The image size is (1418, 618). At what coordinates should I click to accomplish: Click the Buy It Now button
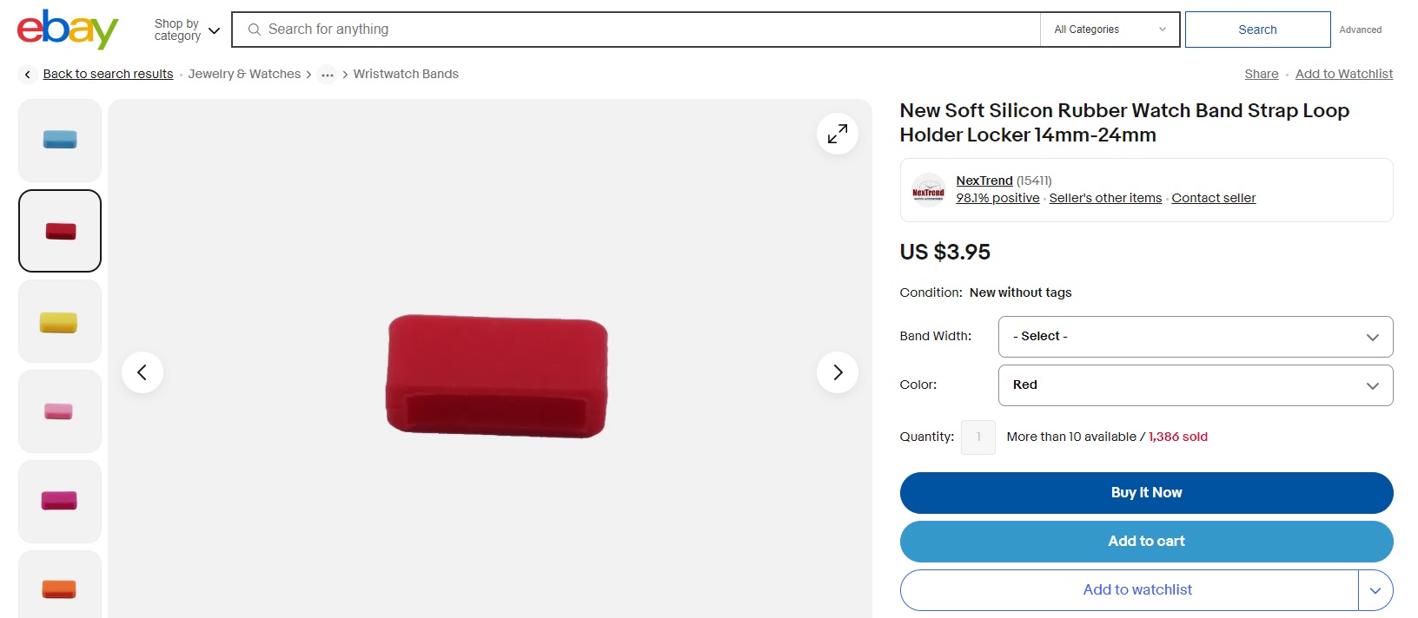[x=1146, y=493]
